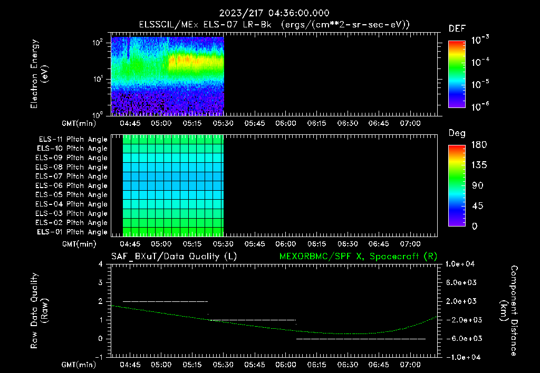This screenshot has height=373, width=540.
Task: Select the ELS-08 Pitch Angle row label
Action: point(72,167)
